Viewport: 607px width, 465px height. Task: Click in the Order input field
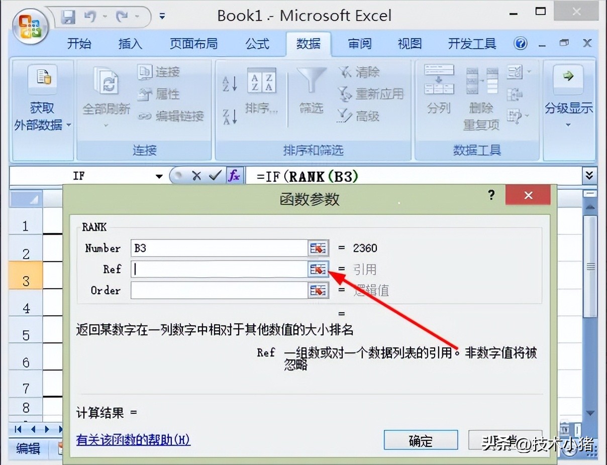219,290
